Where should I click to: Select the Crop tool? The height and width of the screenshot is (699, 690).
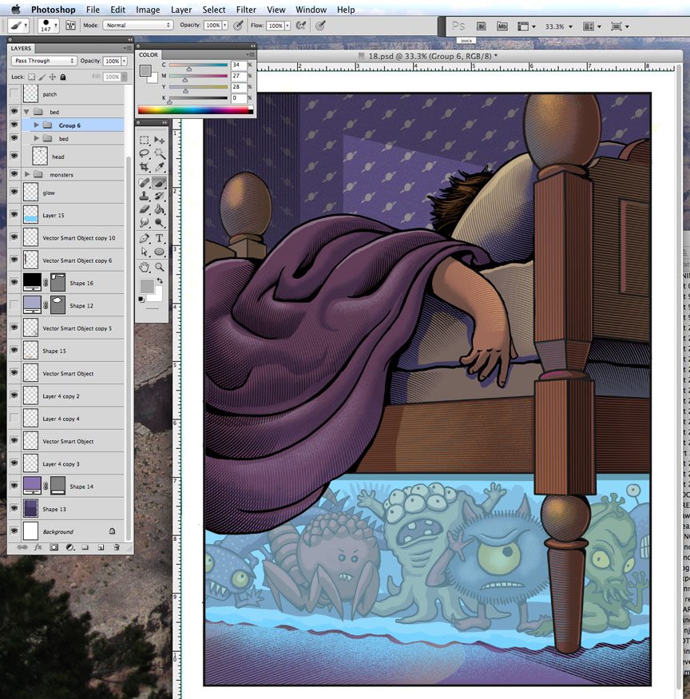coord(145,167)
